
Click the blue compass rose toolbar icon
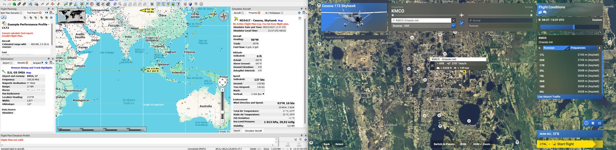pyautogui.click(x=115, y=4)
